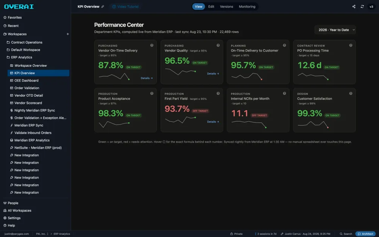The width and height of the screenshot is (379, 237).
Task: Toggle the Private visibility setting
Action: coord(236,234)
